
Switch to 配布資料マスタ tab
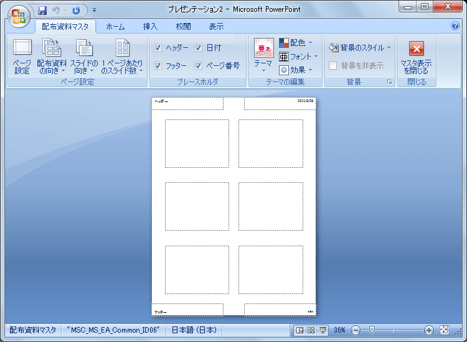coord(65,27)
